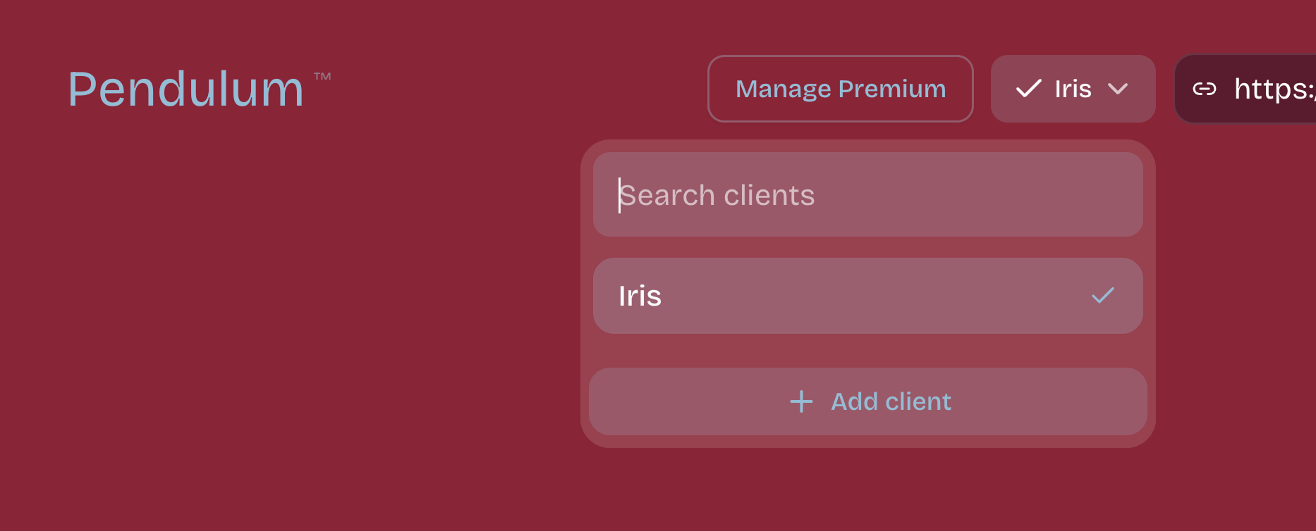Image resolution: width=1316 pixels, height=531 pixels.
Task: Click the blue checkmark in the Iris row
Action: click(1102, 296)
